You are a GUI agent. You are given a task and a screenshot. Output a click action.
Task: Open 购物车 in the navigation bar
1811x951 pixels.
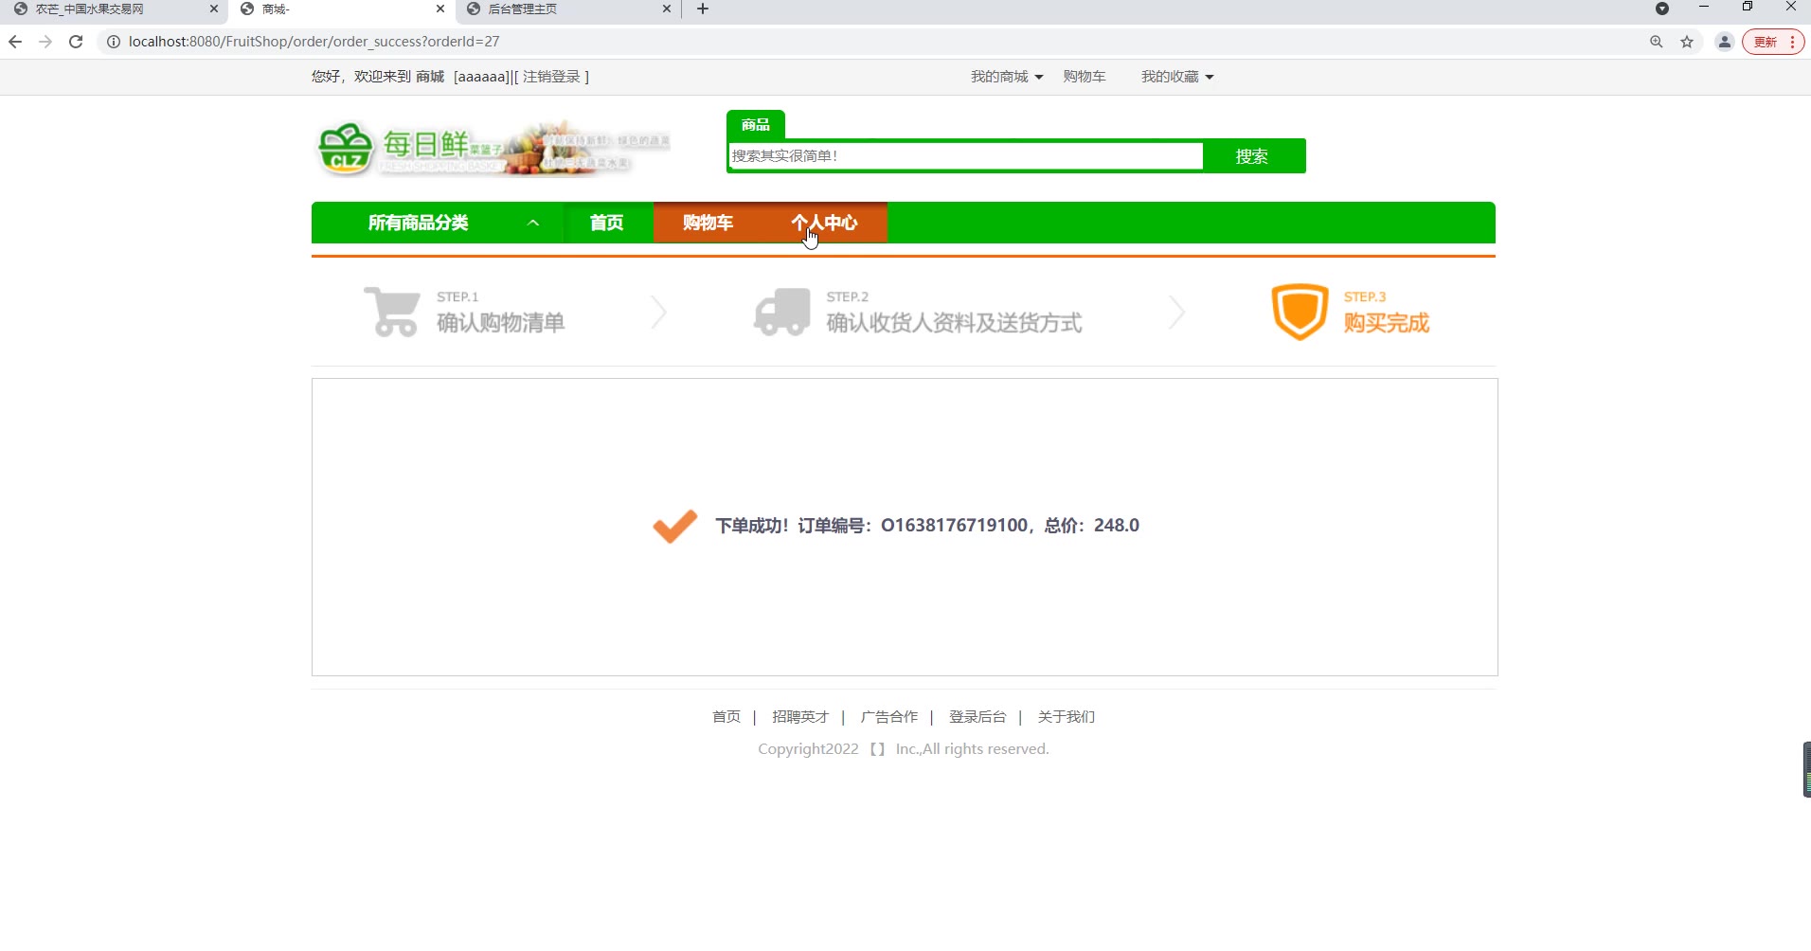708,223
